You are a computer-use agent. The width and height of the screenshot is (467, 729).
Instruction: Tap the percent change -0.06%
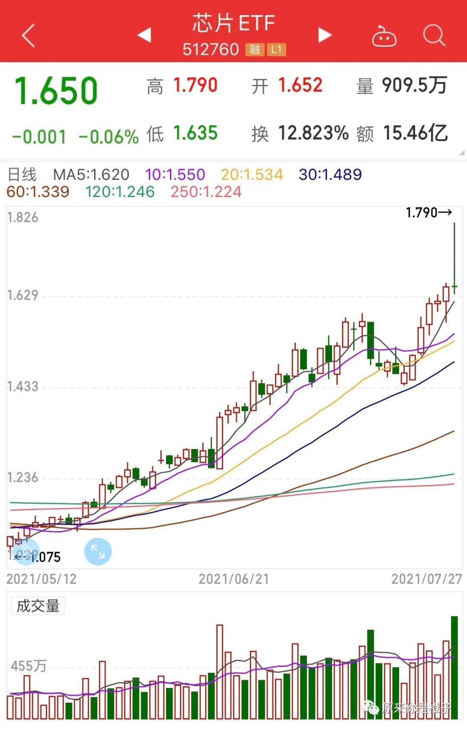pos(109,137)
